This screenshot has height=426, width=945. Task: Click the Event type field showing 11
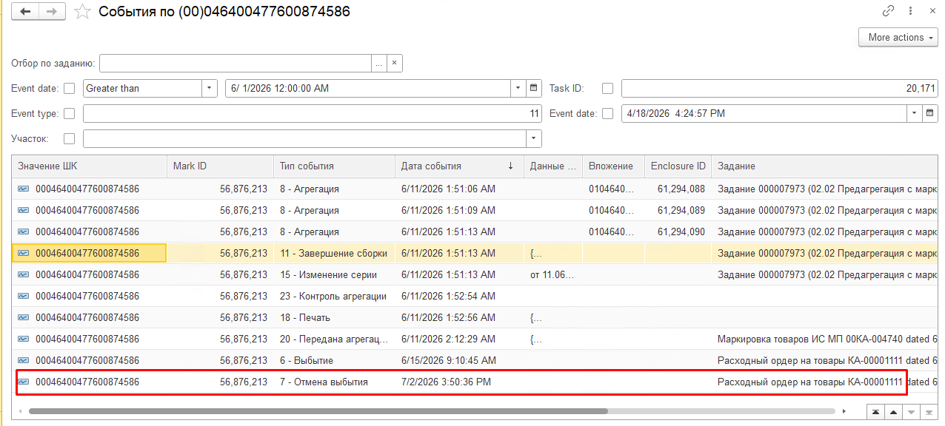click(x=312, y=114)
